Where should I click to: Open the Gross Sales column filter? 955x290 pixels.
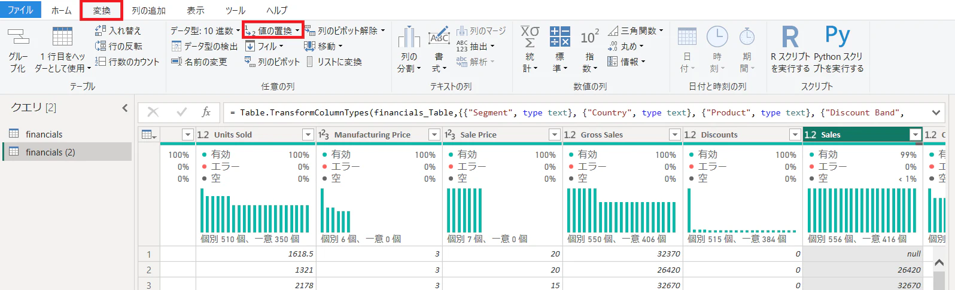coord(675,135)
